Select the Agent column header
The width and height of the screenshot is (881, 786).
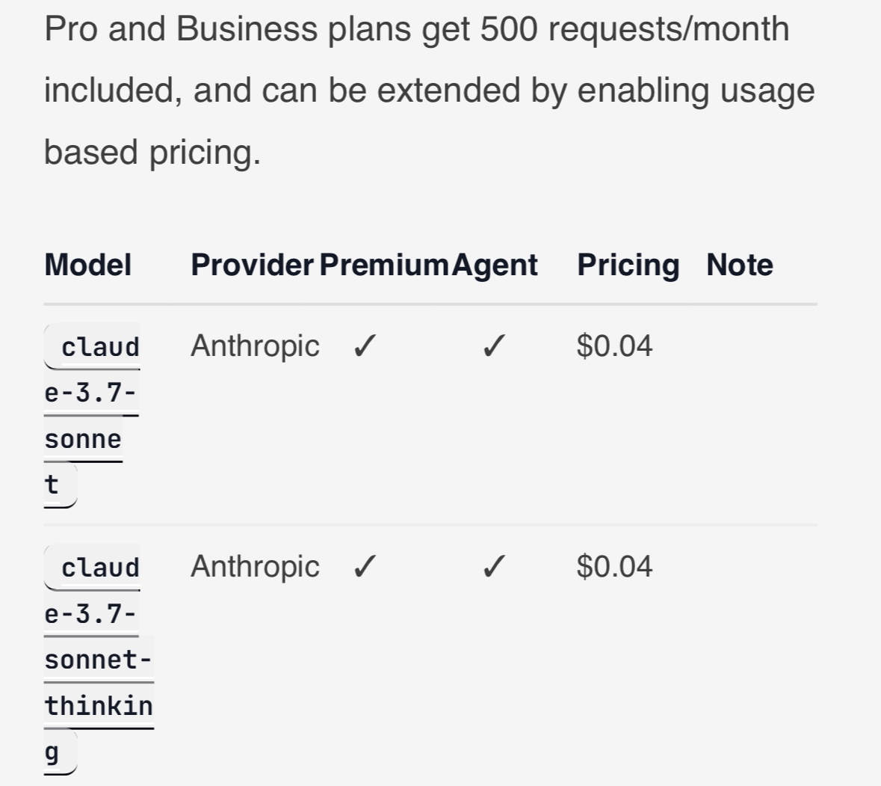click(495, 265)
